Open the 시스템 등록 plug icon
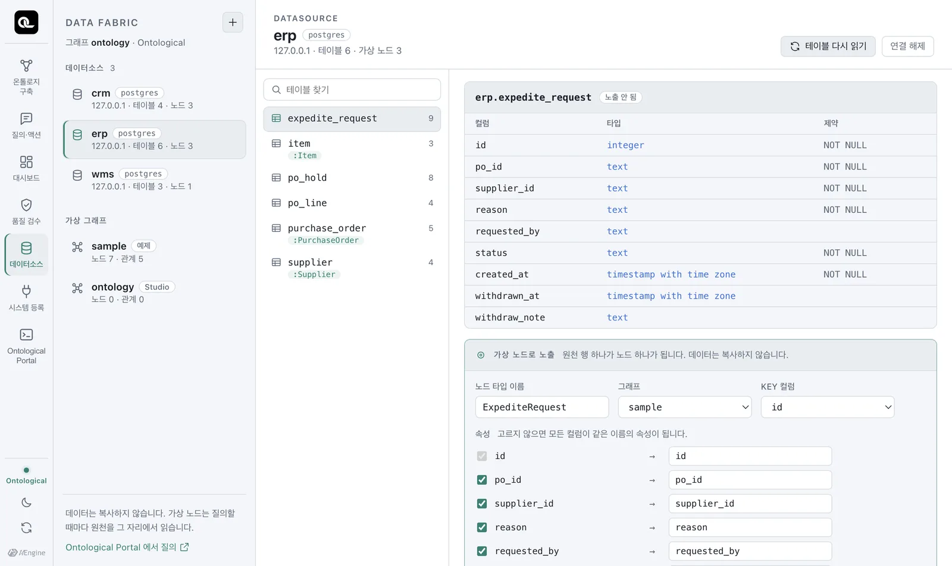 point(26,291)
